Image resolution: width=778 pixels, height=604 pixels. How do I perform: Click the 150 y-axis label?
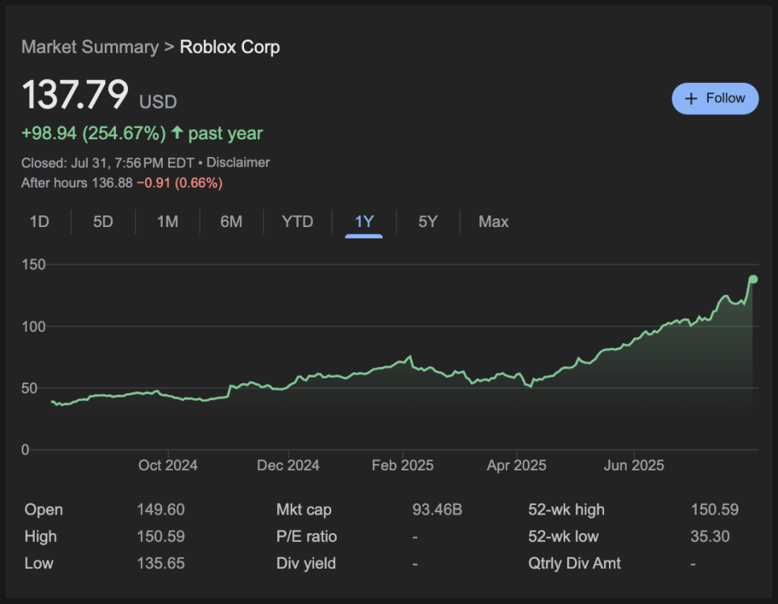(34, 264)
